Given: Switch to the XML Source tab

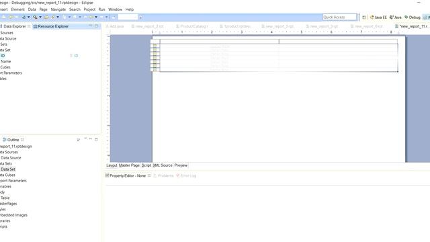Looking at the screenshot, I should (163, 165).
